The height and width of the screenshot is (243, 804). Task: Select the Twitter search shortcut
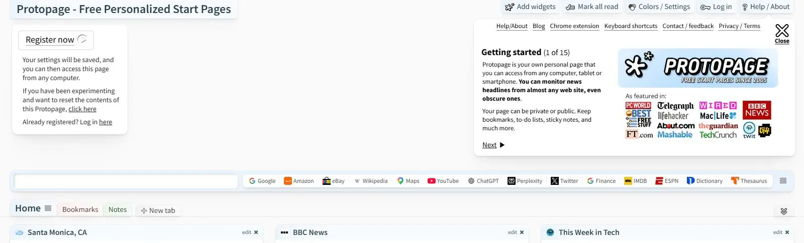tap(564, 181)
